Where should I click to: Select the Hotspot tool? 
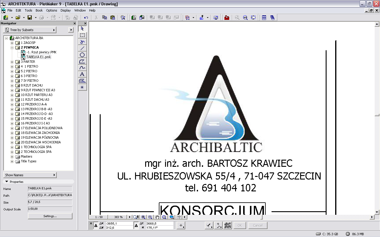(x=82, y=87)
